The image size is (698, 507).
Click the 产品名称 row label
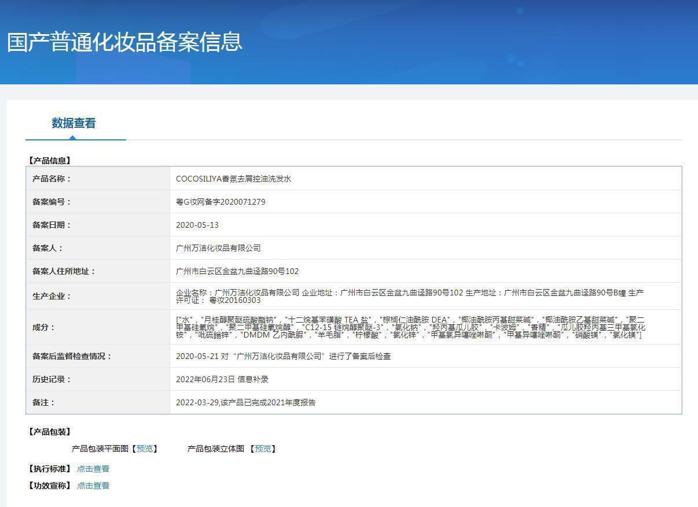click(x=52, y=179)
